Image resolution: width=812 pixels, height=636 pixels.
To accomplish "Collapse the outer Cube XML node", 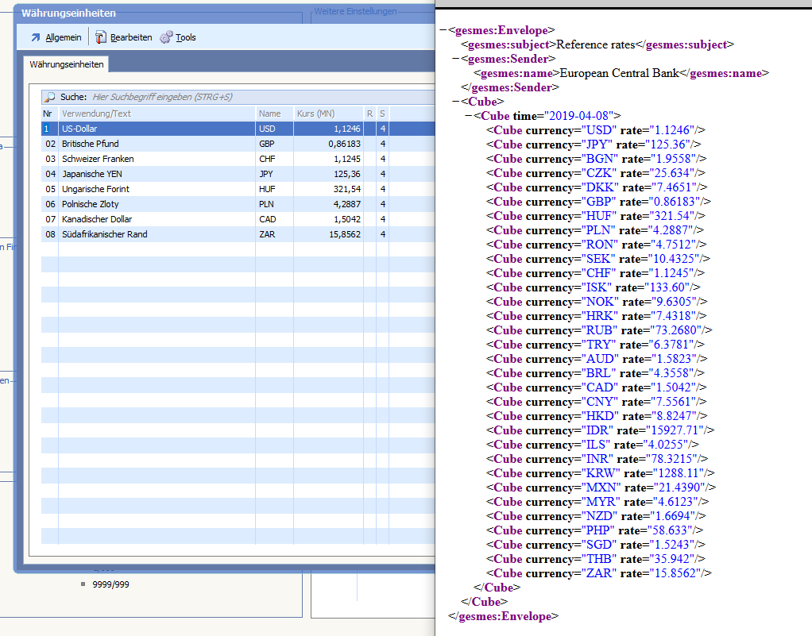I will [454, 102].
